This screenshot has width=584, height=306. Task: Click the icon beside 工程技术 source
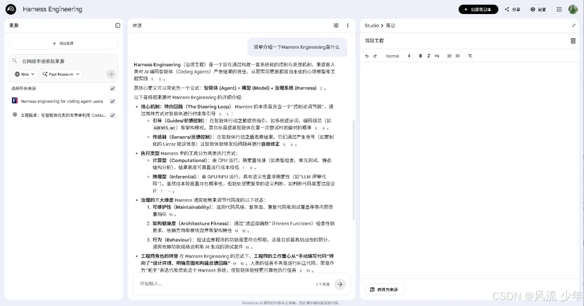[x=15, y=115]
